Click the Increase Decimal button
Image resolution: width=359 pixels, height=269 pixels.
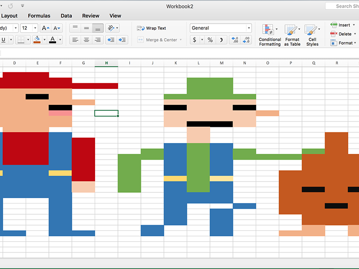(x=235, y=40)
